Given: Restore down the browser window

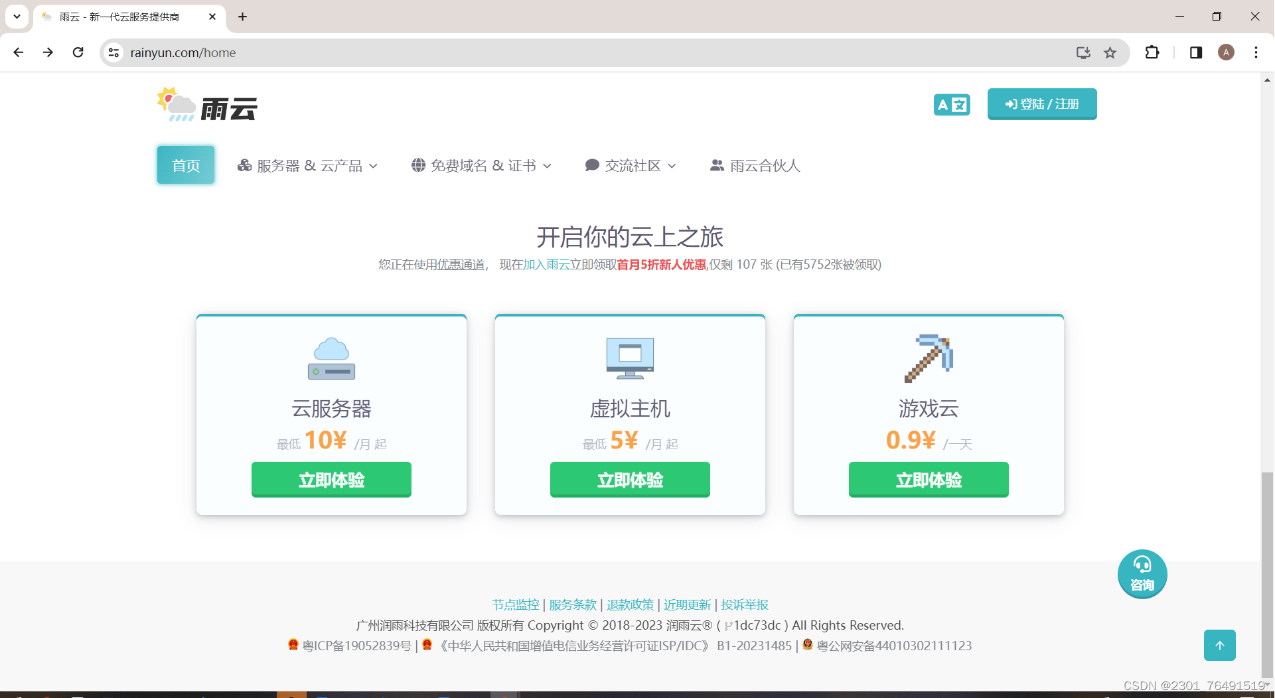Looking at the screenshot, I should (x=1217, y=17).
